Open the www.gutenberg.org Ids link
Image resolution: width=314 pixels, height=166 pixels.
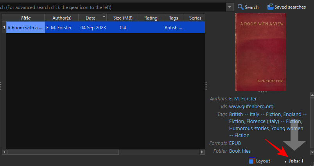pos(251,106)
